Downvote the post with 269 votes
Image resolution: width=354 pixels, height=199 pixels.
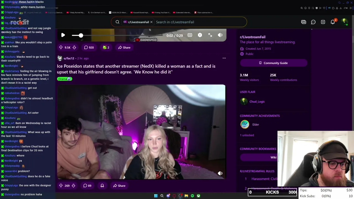(x=73, y=186)
